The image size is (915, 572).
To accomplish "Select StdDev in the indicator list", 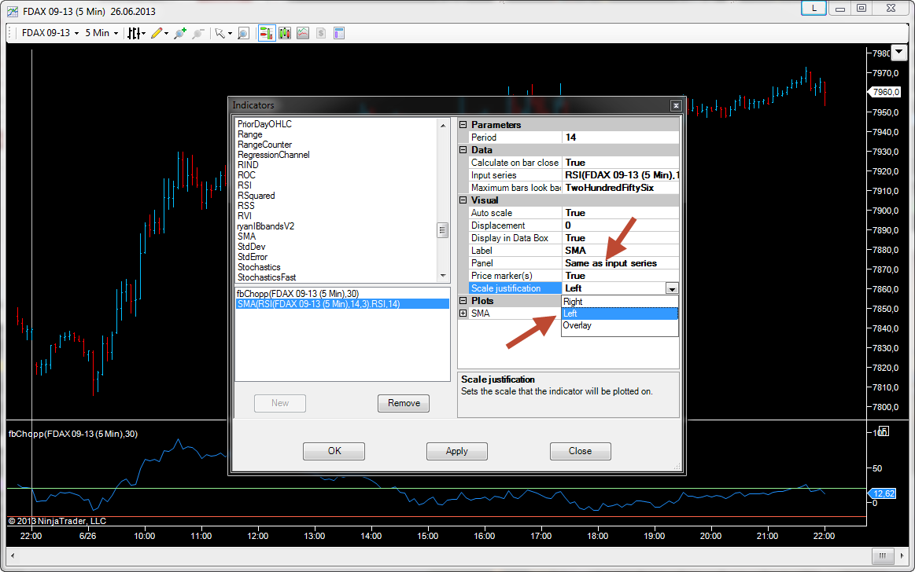I will (252, 247).
